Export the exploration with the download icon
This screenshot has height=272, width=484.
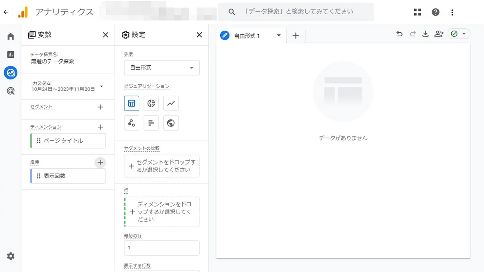(x=425, y=34)
